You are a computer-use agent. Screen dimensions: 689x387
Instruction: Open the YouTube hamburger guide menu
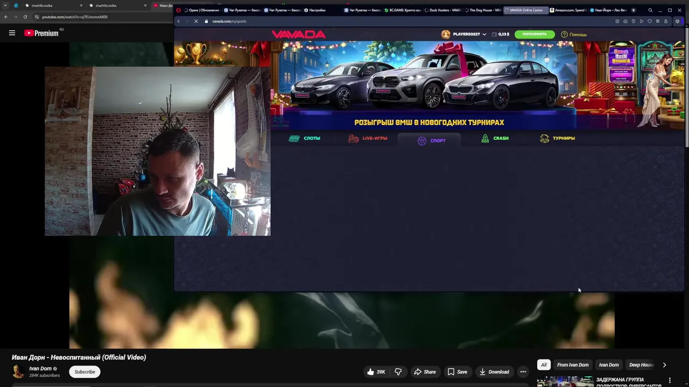(x=12, y=33)
